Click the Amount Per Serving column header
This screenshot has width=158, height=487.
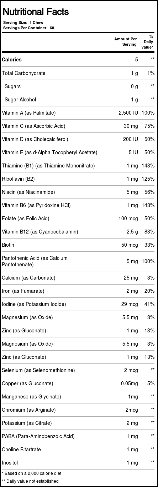125,42
